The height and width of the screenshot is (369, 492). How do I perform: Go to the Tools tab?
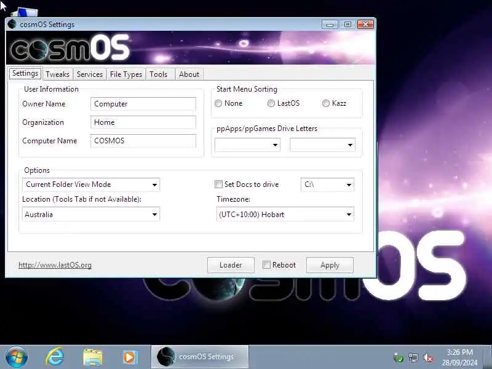(x=159, y=74)
